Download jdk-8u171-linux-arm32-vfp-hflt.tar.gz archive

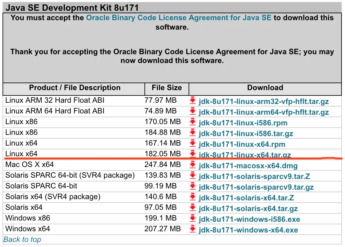click(264, 101)
